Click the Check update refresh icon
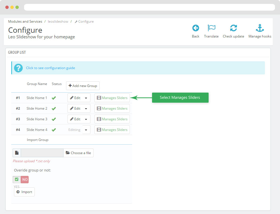 pyautogui.click(x=234, y=28)
